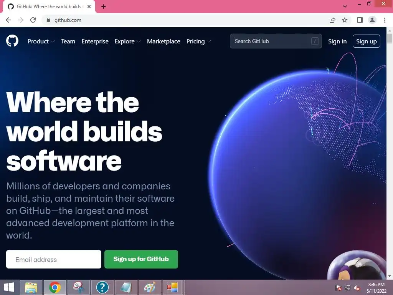Image resolution: width=393 pixels, height=295 pixels.
Task: Open the notepad app in taskbar
Action: pyautogui.click(x=126, y=287)
